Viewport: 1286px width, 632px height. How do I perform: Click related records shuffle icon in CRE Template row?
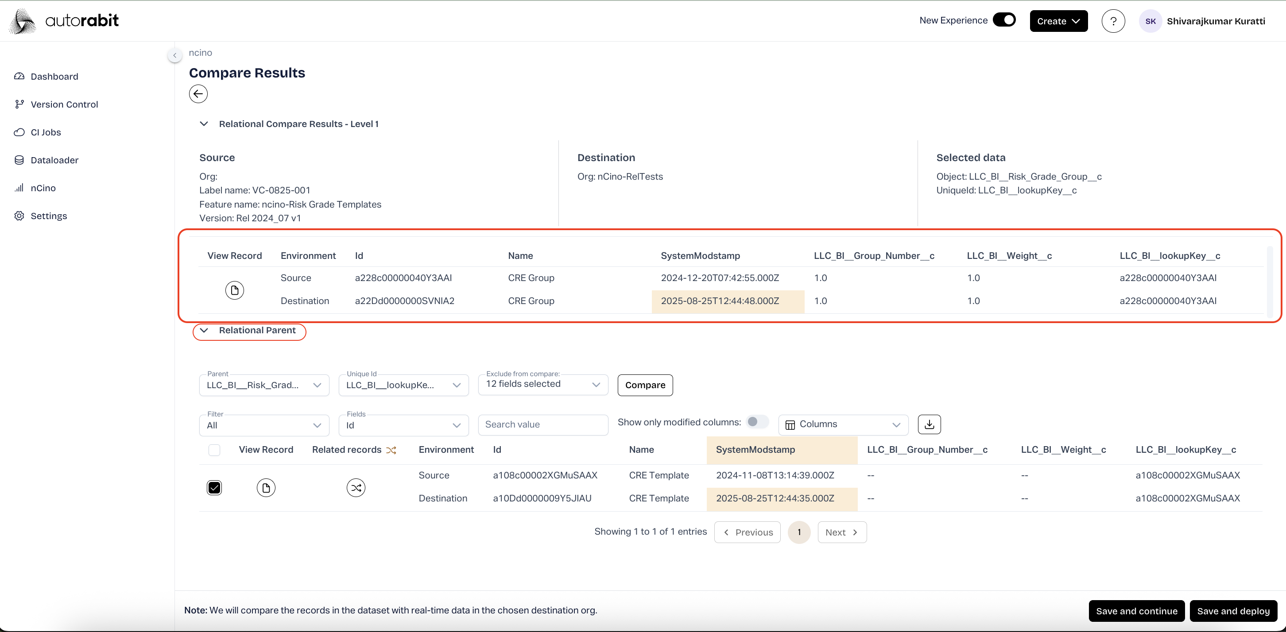[356, 487]
